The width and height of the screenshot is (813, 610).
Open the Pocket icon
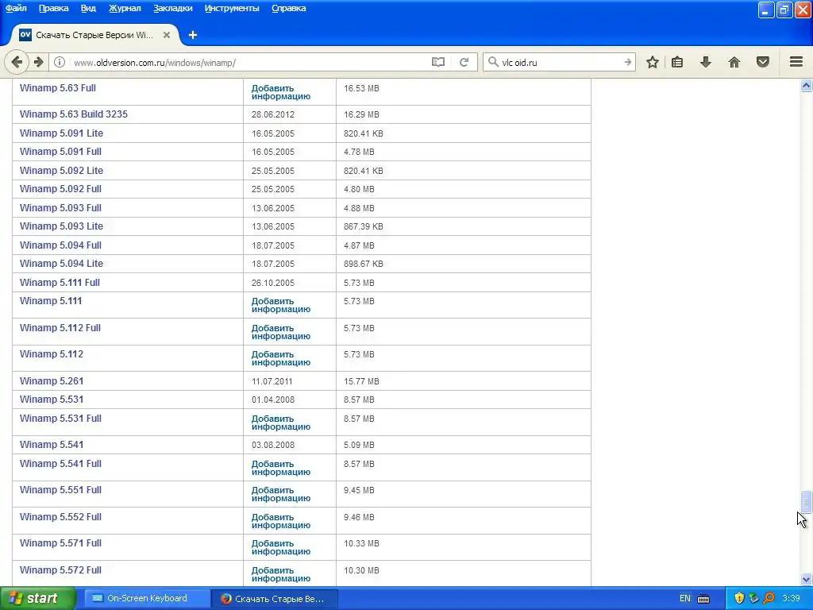[763, 62]
